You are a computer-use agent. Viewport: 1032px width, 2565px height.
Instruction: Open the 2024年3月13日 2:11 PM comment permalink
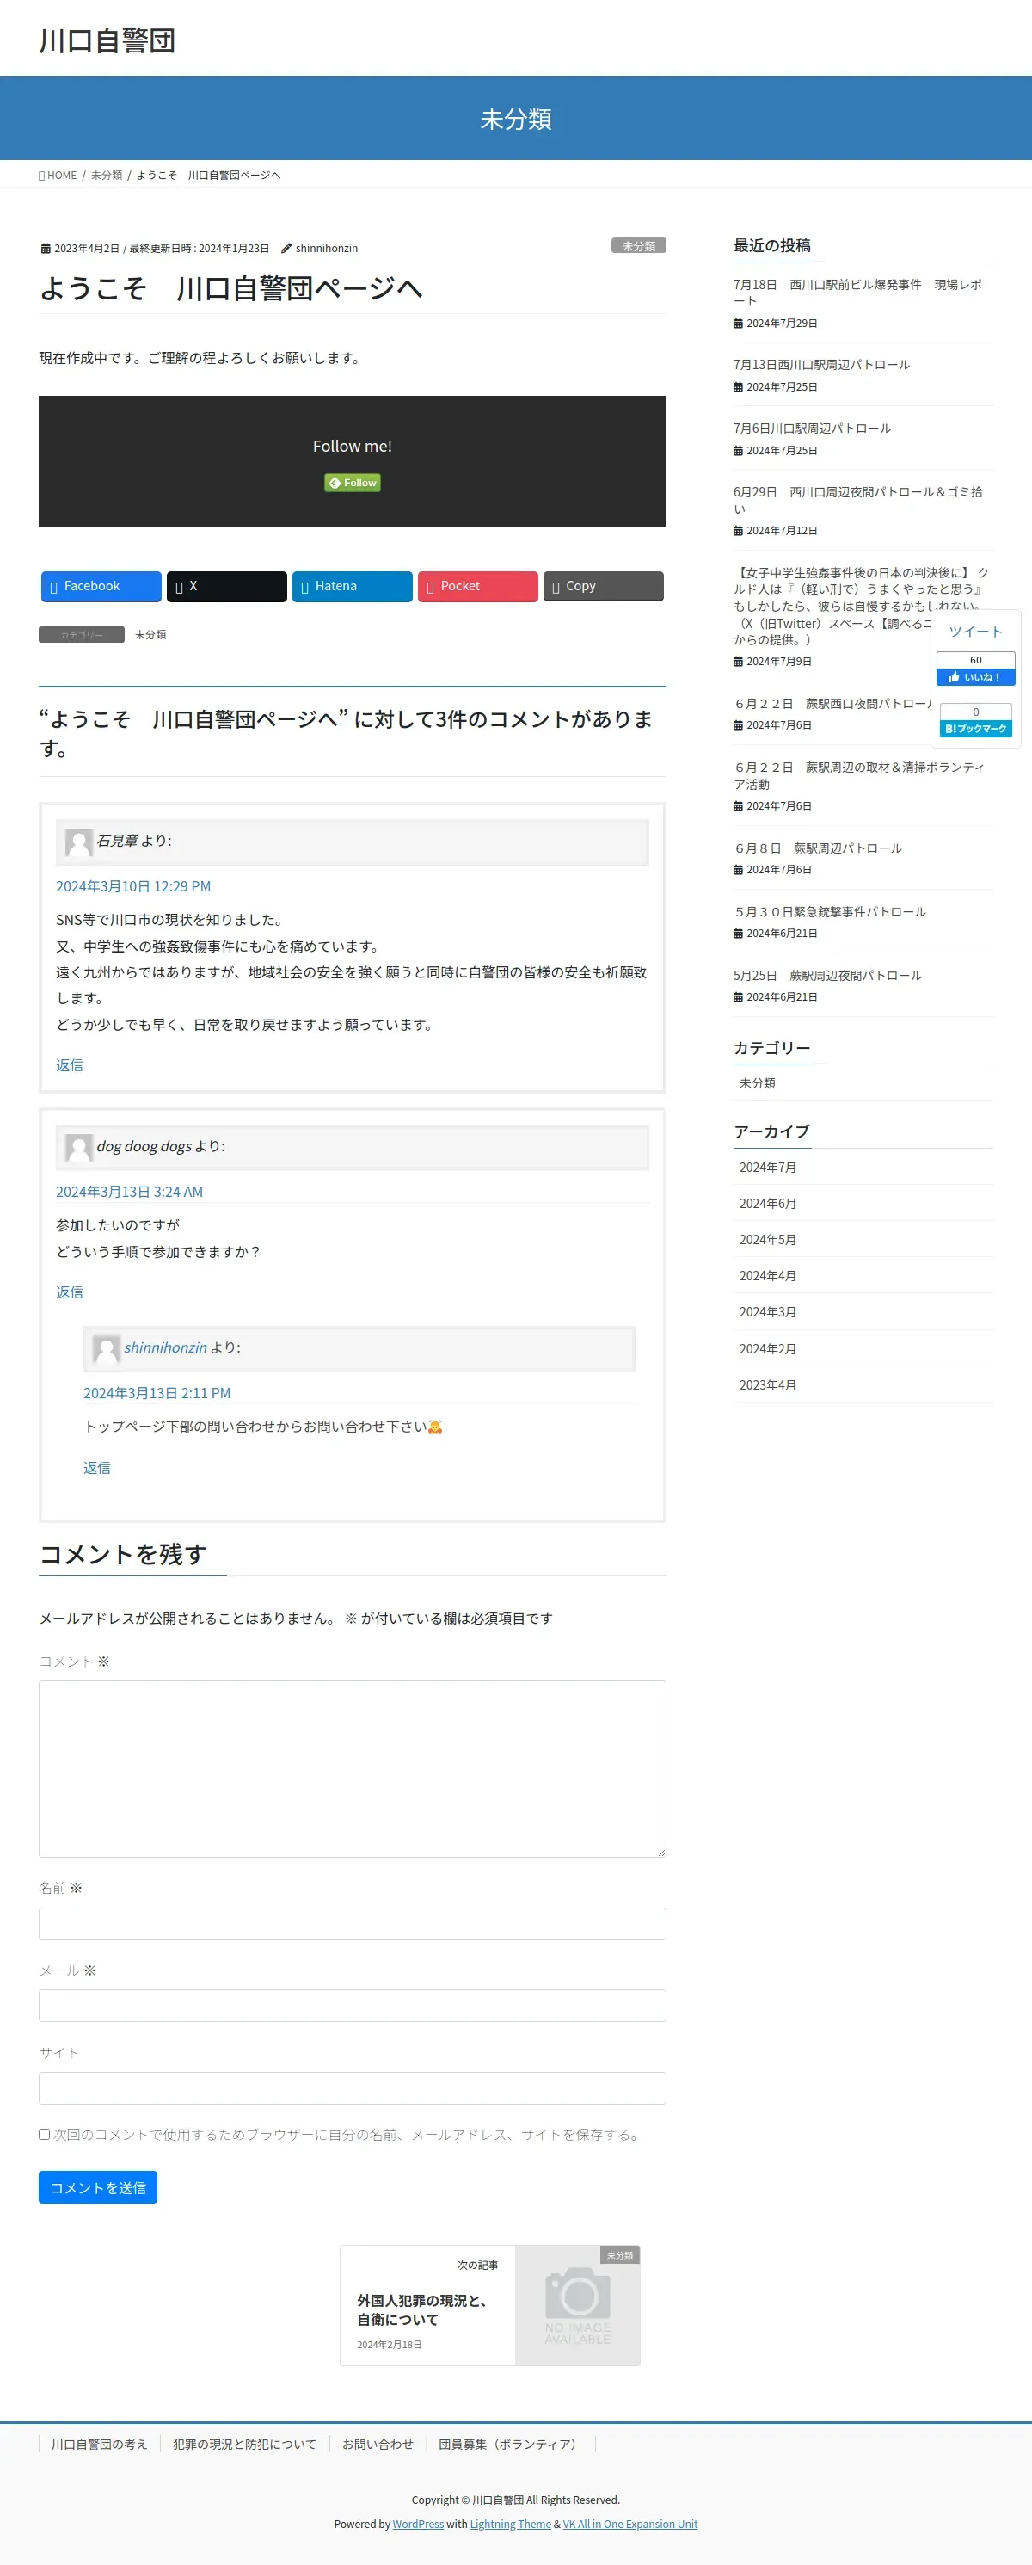157,1393
